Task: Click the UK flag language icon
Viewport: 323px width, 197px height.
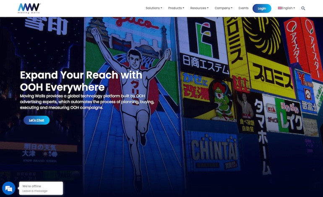Action: (280, 8)
